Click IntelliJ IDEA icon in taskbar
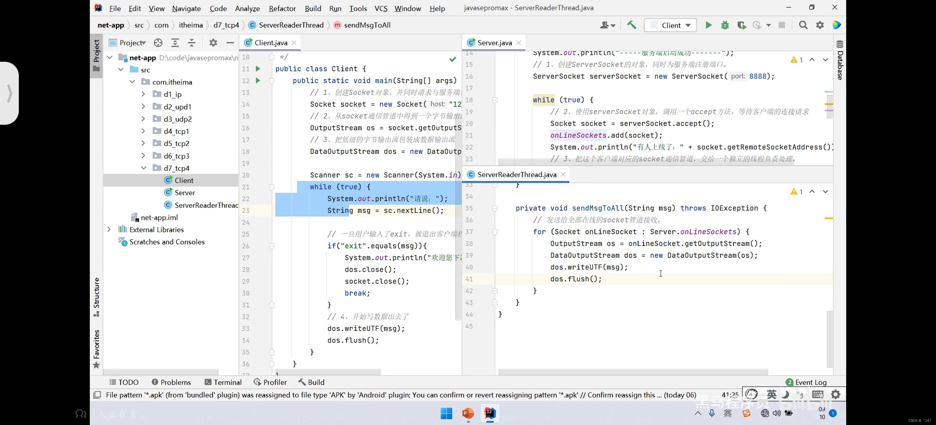The height and width of the screenshot is (425, 936). (490, 413)
